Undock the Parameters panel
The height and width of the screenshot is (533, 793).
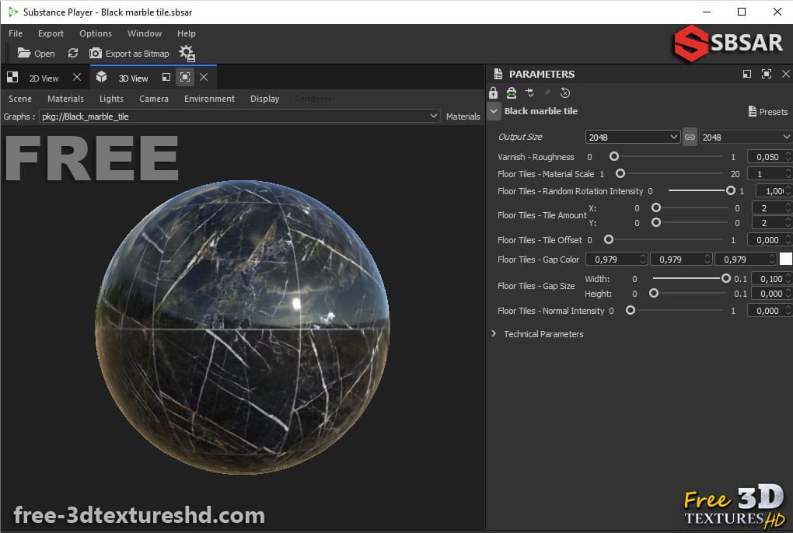click(747, 75)
